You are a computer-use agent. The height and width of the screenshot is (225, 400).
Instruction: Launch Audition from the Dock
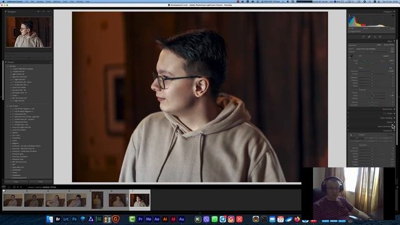(x=181, y=219)
